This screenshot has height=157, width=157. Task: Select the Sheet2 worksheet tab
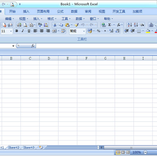click(14, 147)
